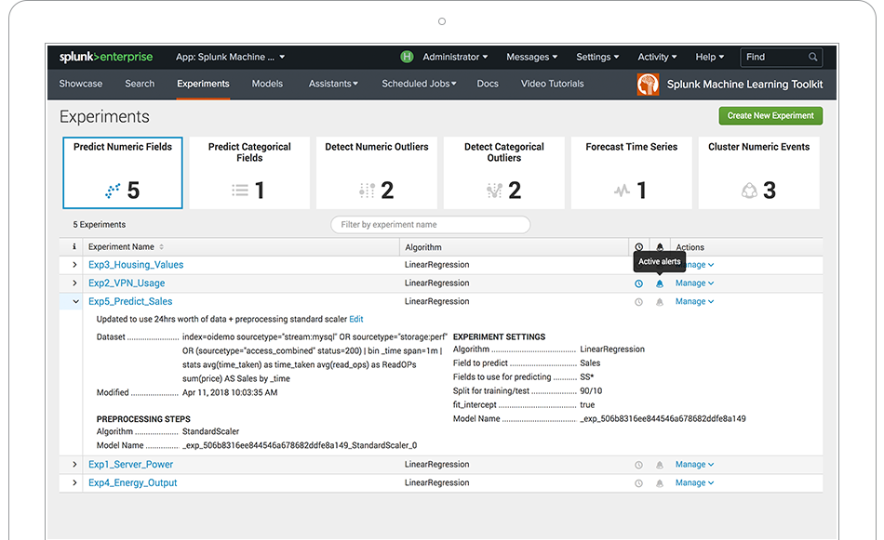Open the Activity dropdown

point(657,57)
